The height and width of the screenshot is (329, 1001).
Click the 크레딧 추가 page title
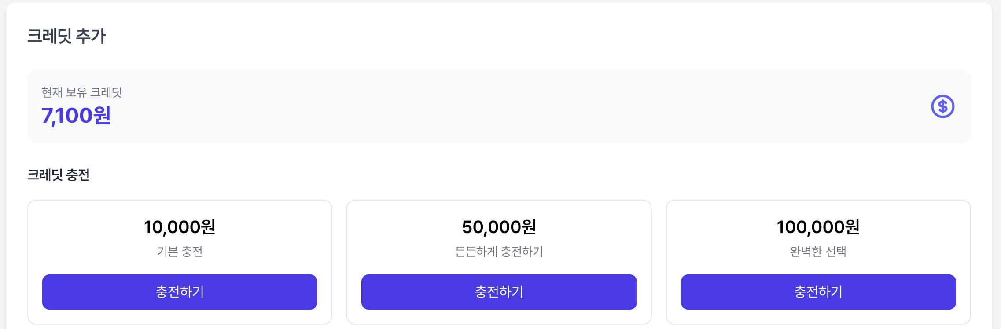(x=66, y=36)
